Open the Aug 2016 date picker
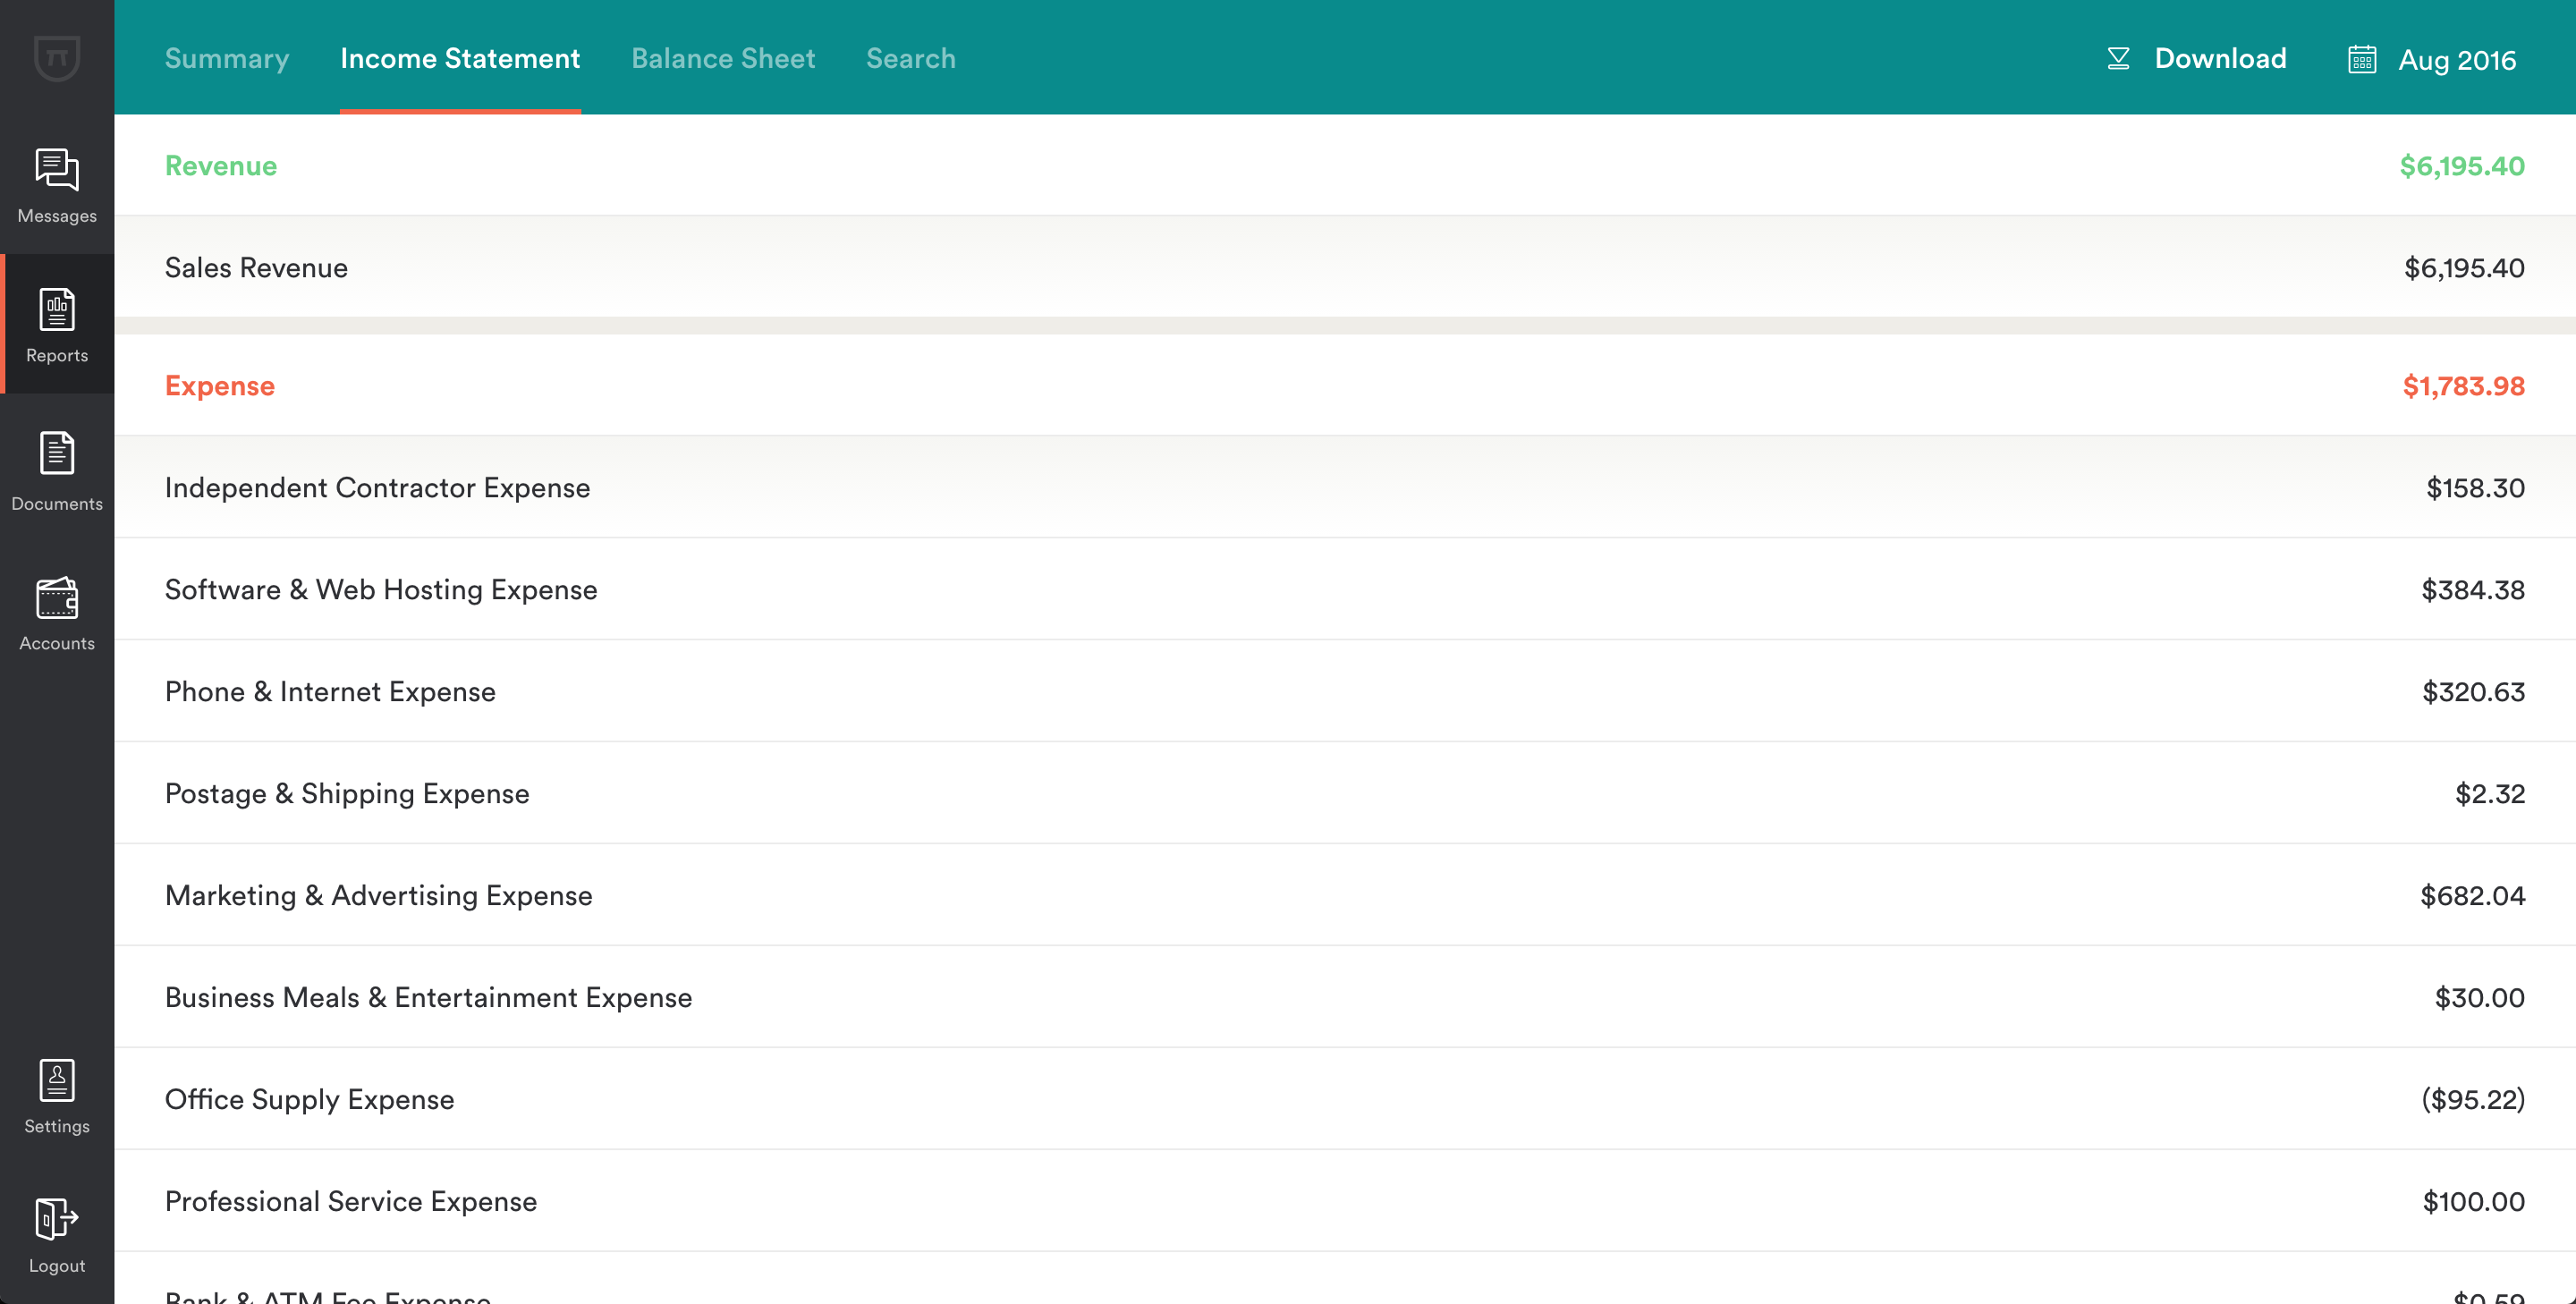This screenshot has width=2576, height=1304. pos(2456,60)
